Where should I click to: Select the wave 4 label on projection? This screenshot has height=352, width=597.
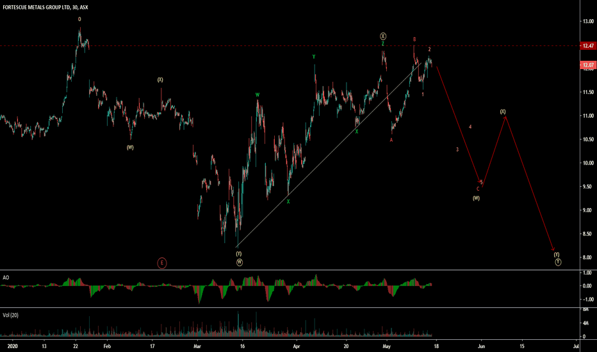[470, 127]
